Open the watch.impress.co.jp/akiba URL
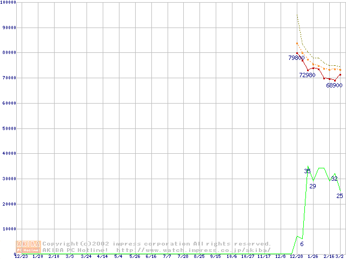346x259 pixels. [193, 250]
